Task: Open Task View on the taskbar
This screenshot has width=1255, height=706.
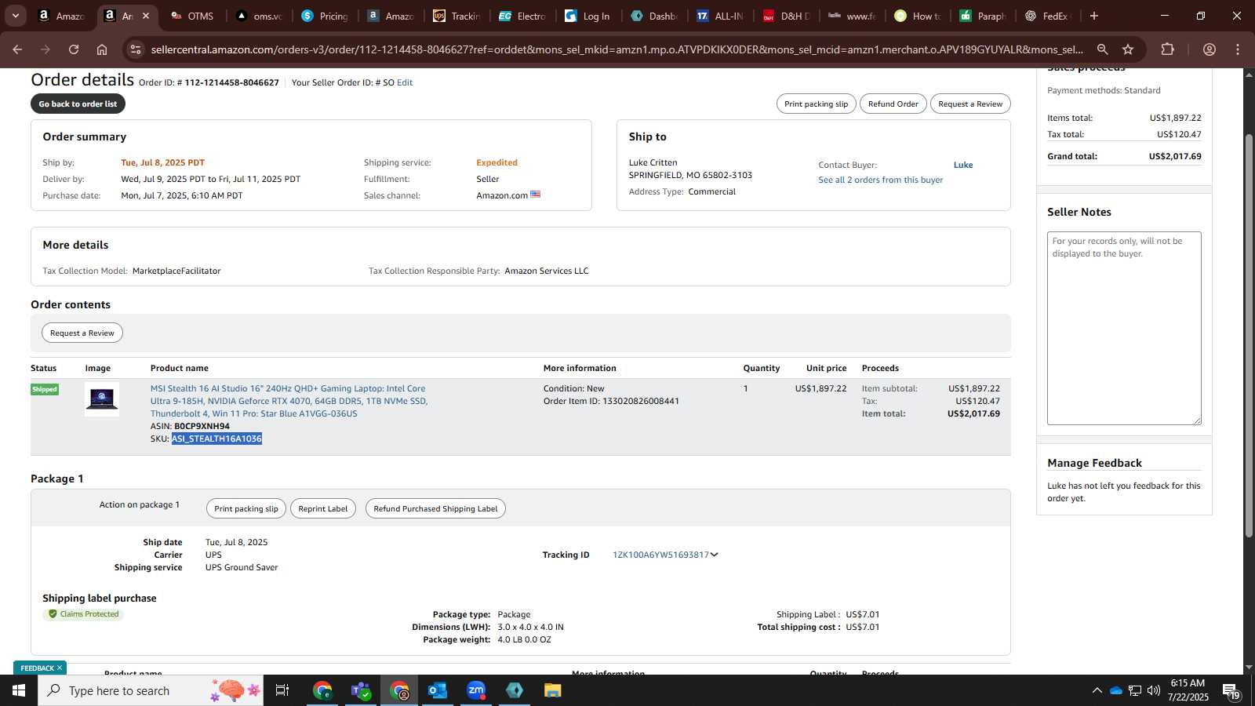Action: click(x=282, y=690)
